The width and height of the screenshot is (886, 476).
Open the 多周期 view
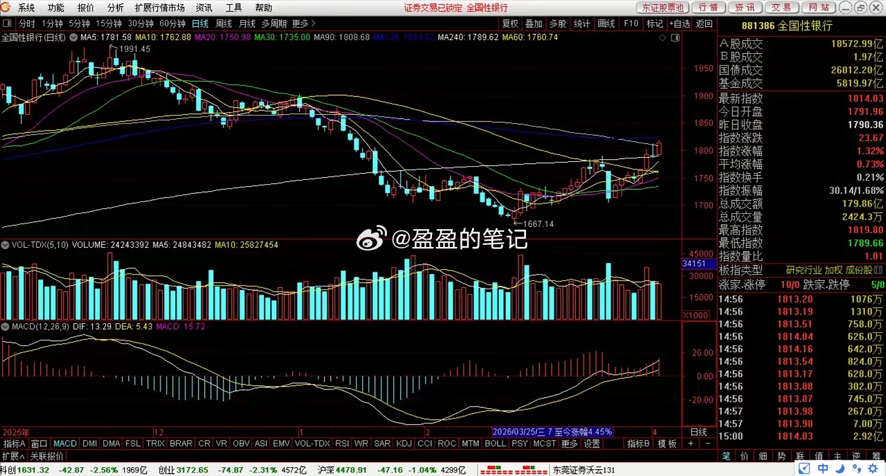[273, 24]
